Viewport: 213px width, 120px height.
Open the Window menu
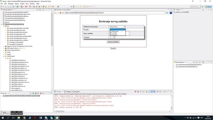point(32,4)
